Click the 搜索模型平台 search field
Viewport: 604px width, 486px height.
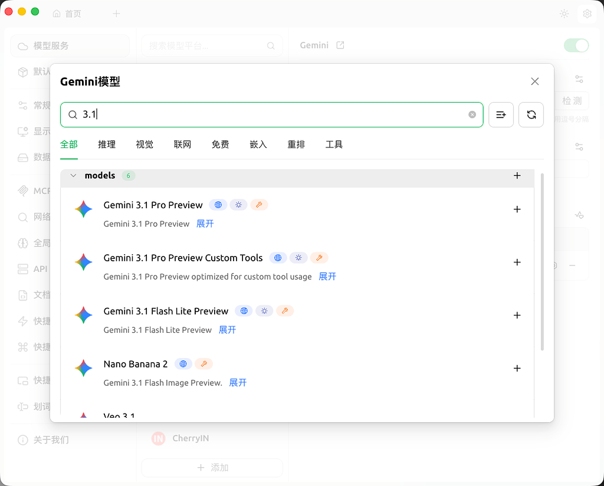point(212,46)
